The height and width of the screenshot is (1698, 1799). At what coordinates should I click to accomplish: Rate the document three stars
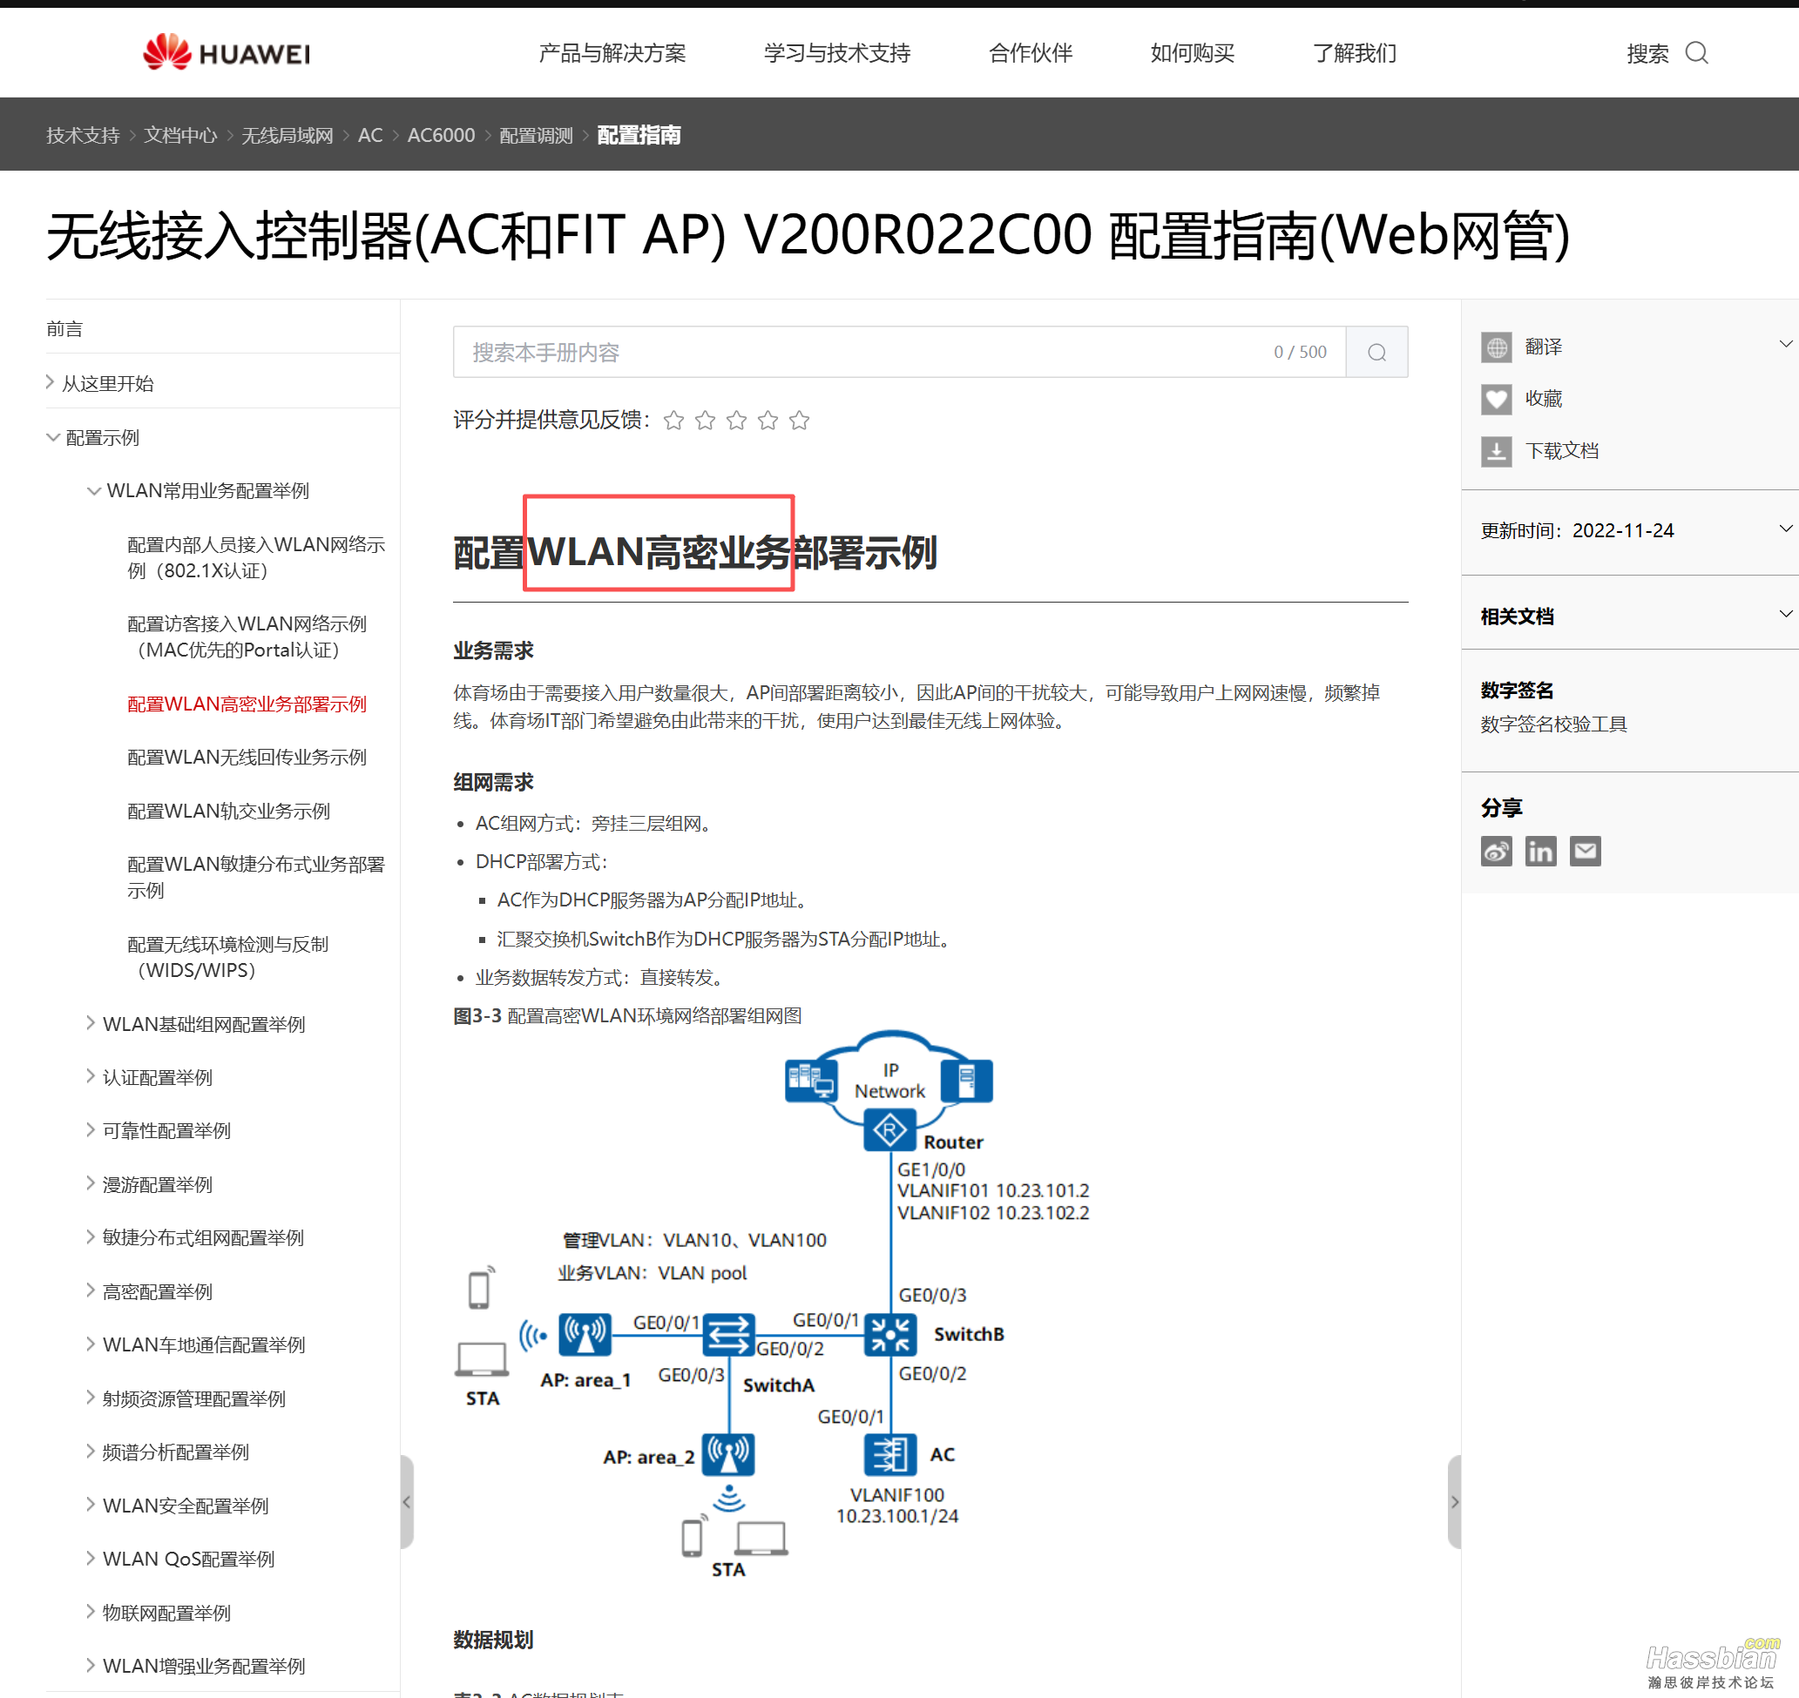(737, 420)
